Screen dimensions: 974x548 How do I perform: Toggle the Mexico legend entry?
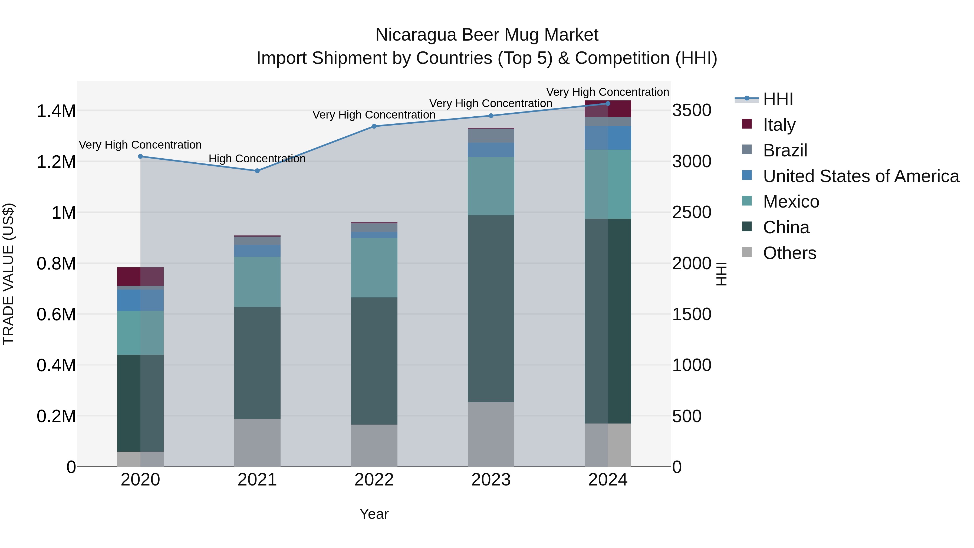pos(780,202)
